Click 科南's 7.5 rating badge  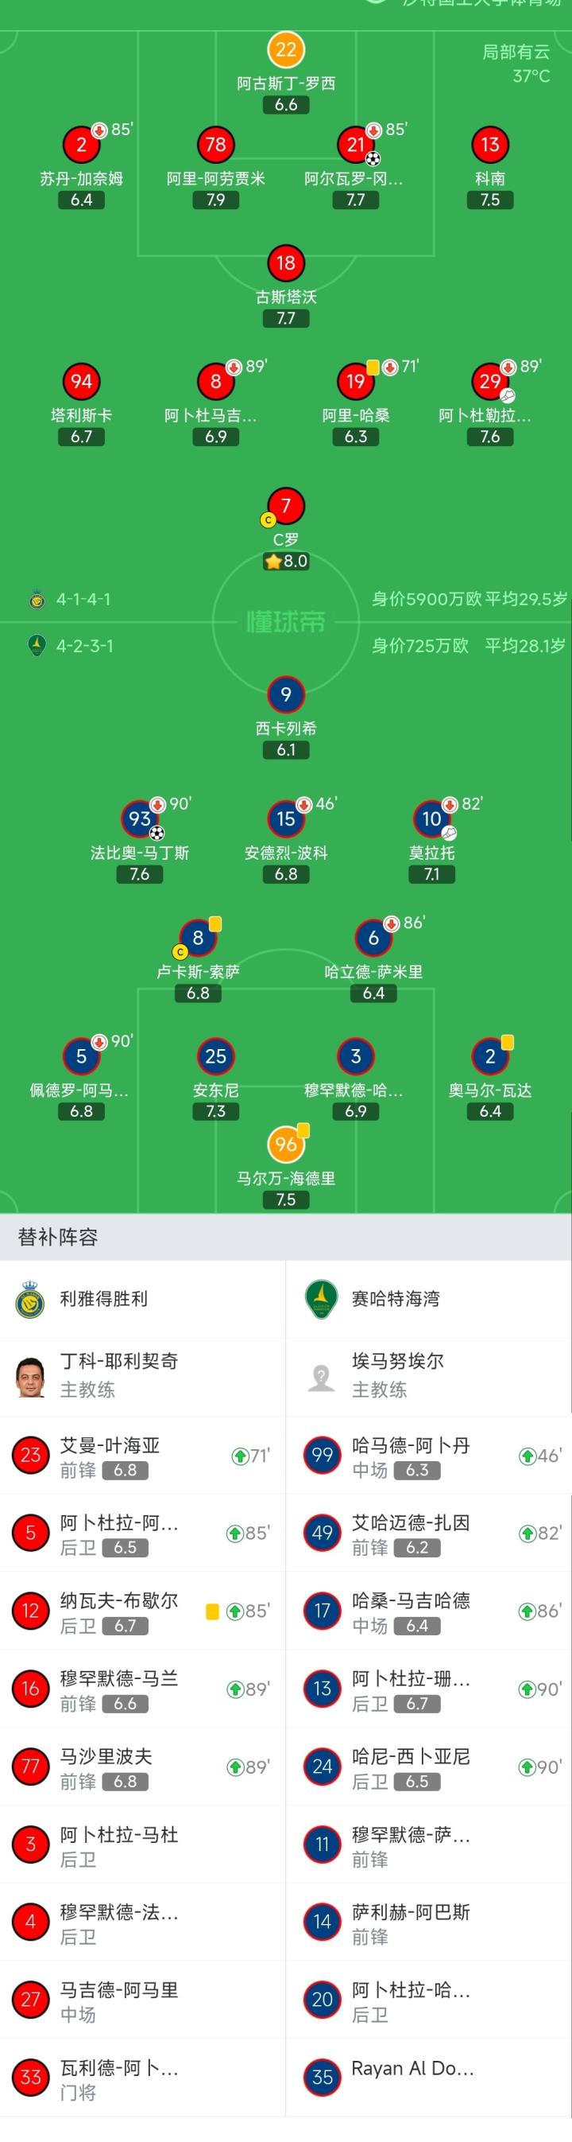click(x=490, y=200)
